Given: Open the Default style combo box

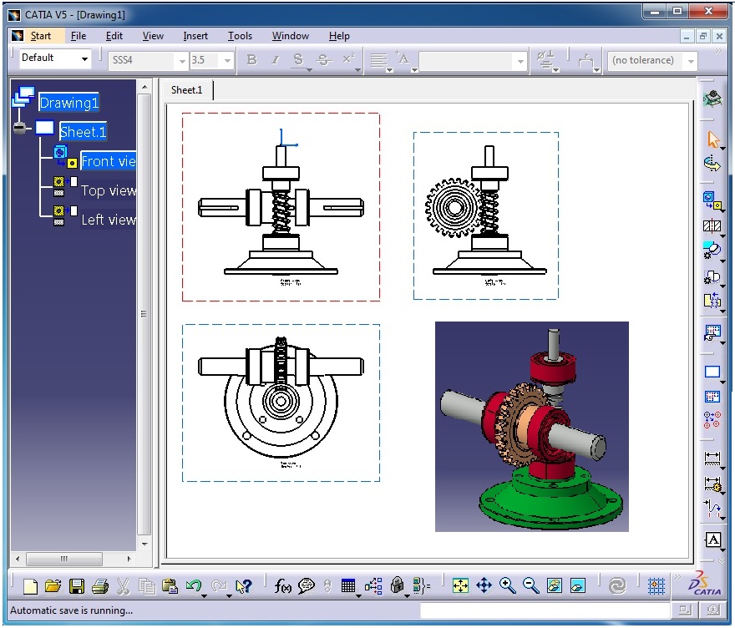Looking at the screenshot, I should 84,58.
